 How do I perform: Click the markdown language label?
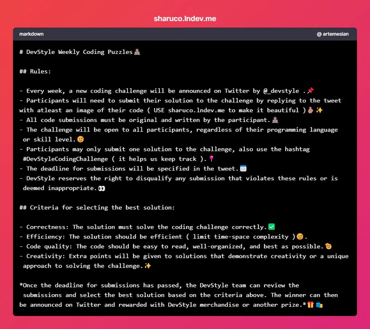pos(32,34)
